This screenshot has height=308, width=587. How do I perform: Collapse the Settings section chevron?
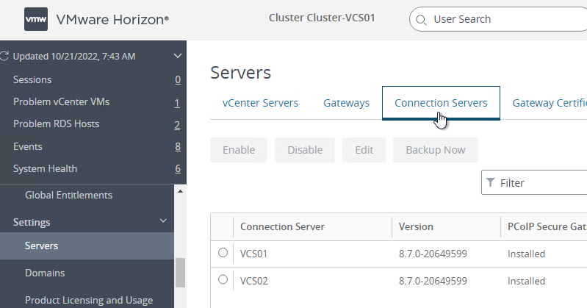point(163,221)
